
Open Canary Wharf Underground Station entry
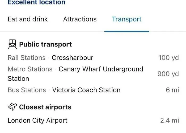[75, 74]
